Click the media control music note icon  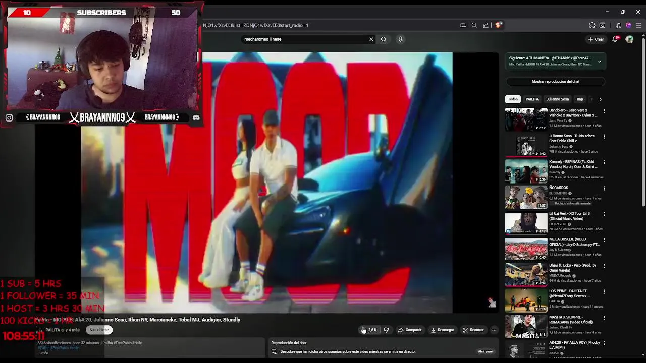click(x=619, y=25)
